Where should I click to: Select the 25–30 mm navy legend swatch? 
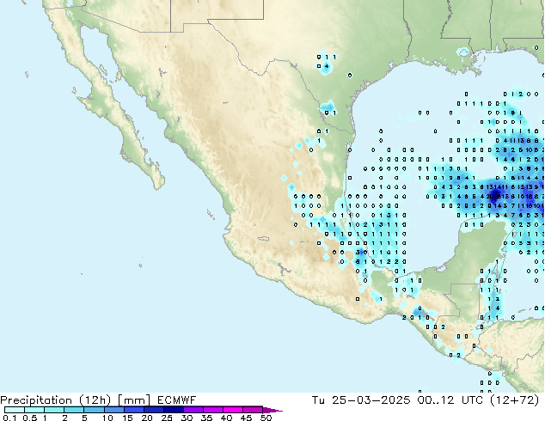(x=173, y=410)
